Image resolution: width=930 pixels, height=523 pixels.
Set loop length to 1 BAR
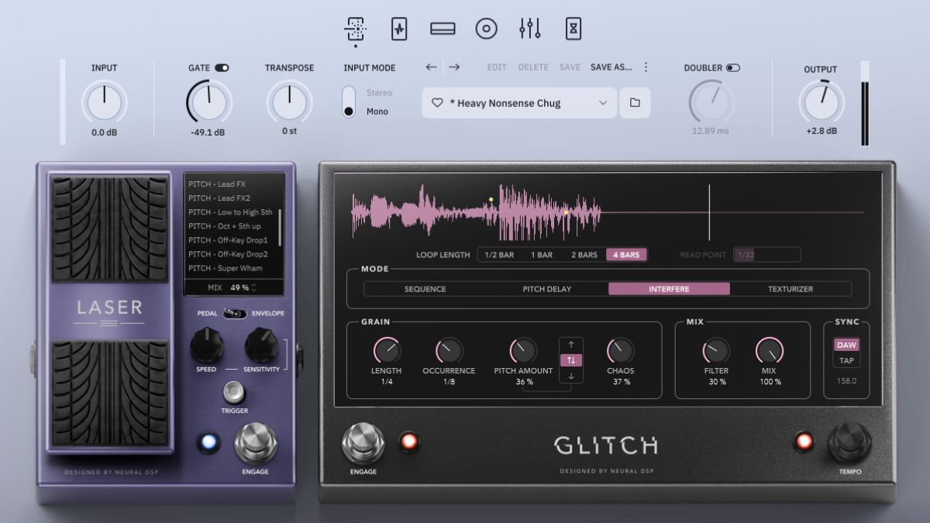[542, 255]
